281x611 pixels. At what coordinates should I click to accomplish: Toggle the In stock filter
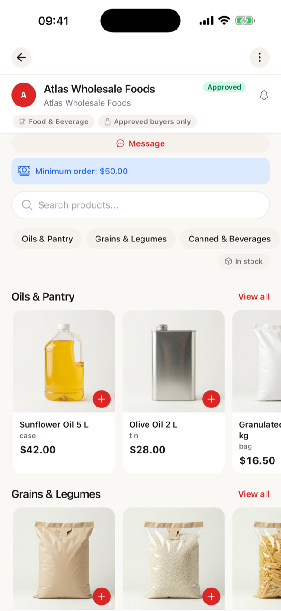pos(244,261)
